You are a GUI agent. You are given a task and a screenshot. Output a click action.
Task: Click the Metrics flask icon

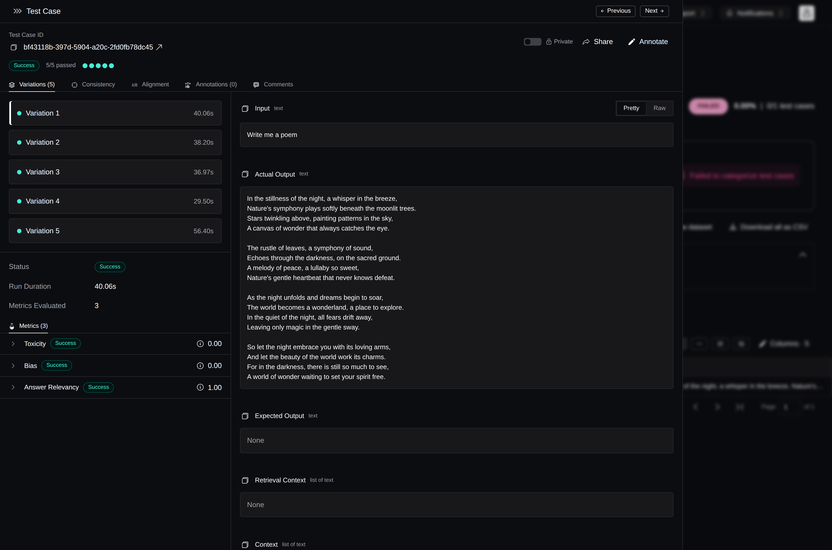(x=12, y=326)
